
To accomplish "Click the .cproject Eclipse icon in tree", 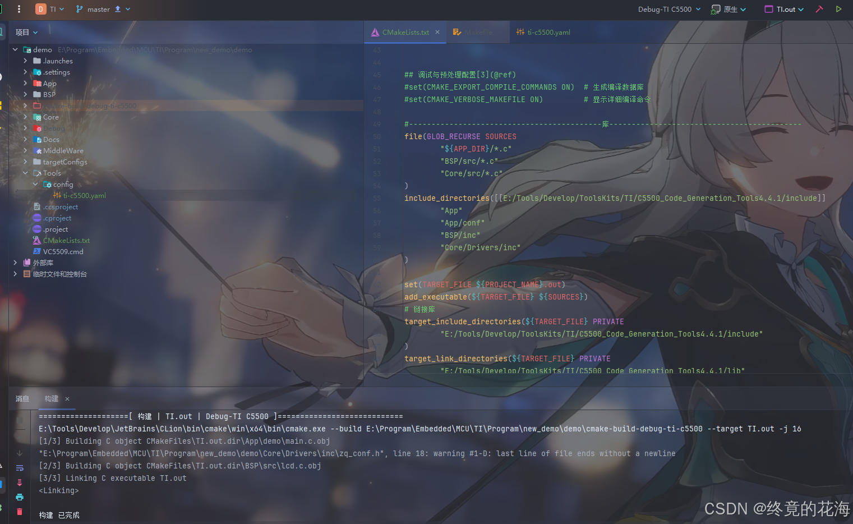I will 37,218.
